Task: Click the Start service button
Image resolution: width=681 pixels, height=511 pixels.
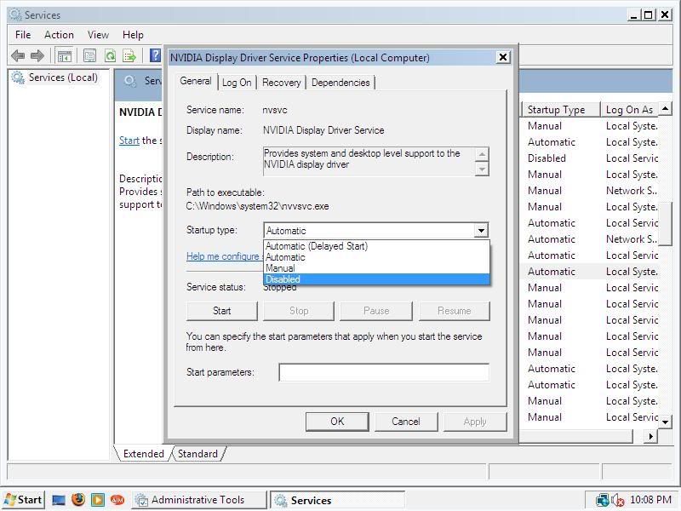Action: (222, 311)
